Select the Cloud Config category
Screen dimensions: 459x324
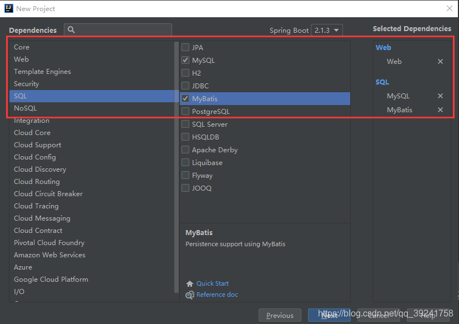tap(92, 157)
